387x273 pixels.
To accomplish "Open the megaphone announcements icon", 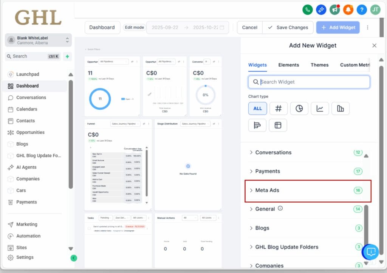I will [x=334, y=10].
